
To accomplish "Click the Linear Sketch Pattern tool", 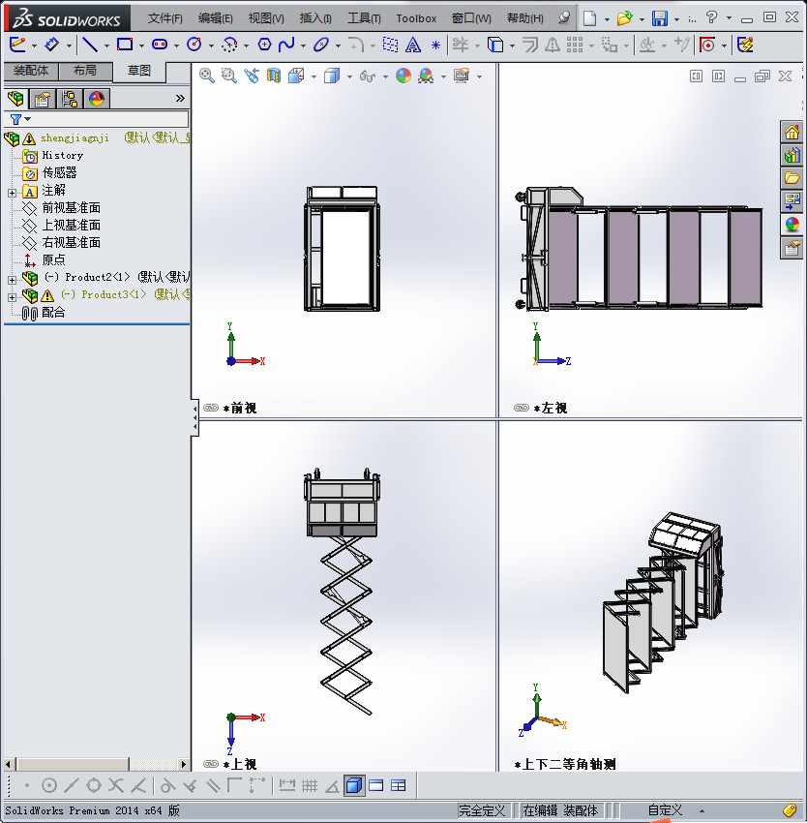I will (x=575, y=46).
